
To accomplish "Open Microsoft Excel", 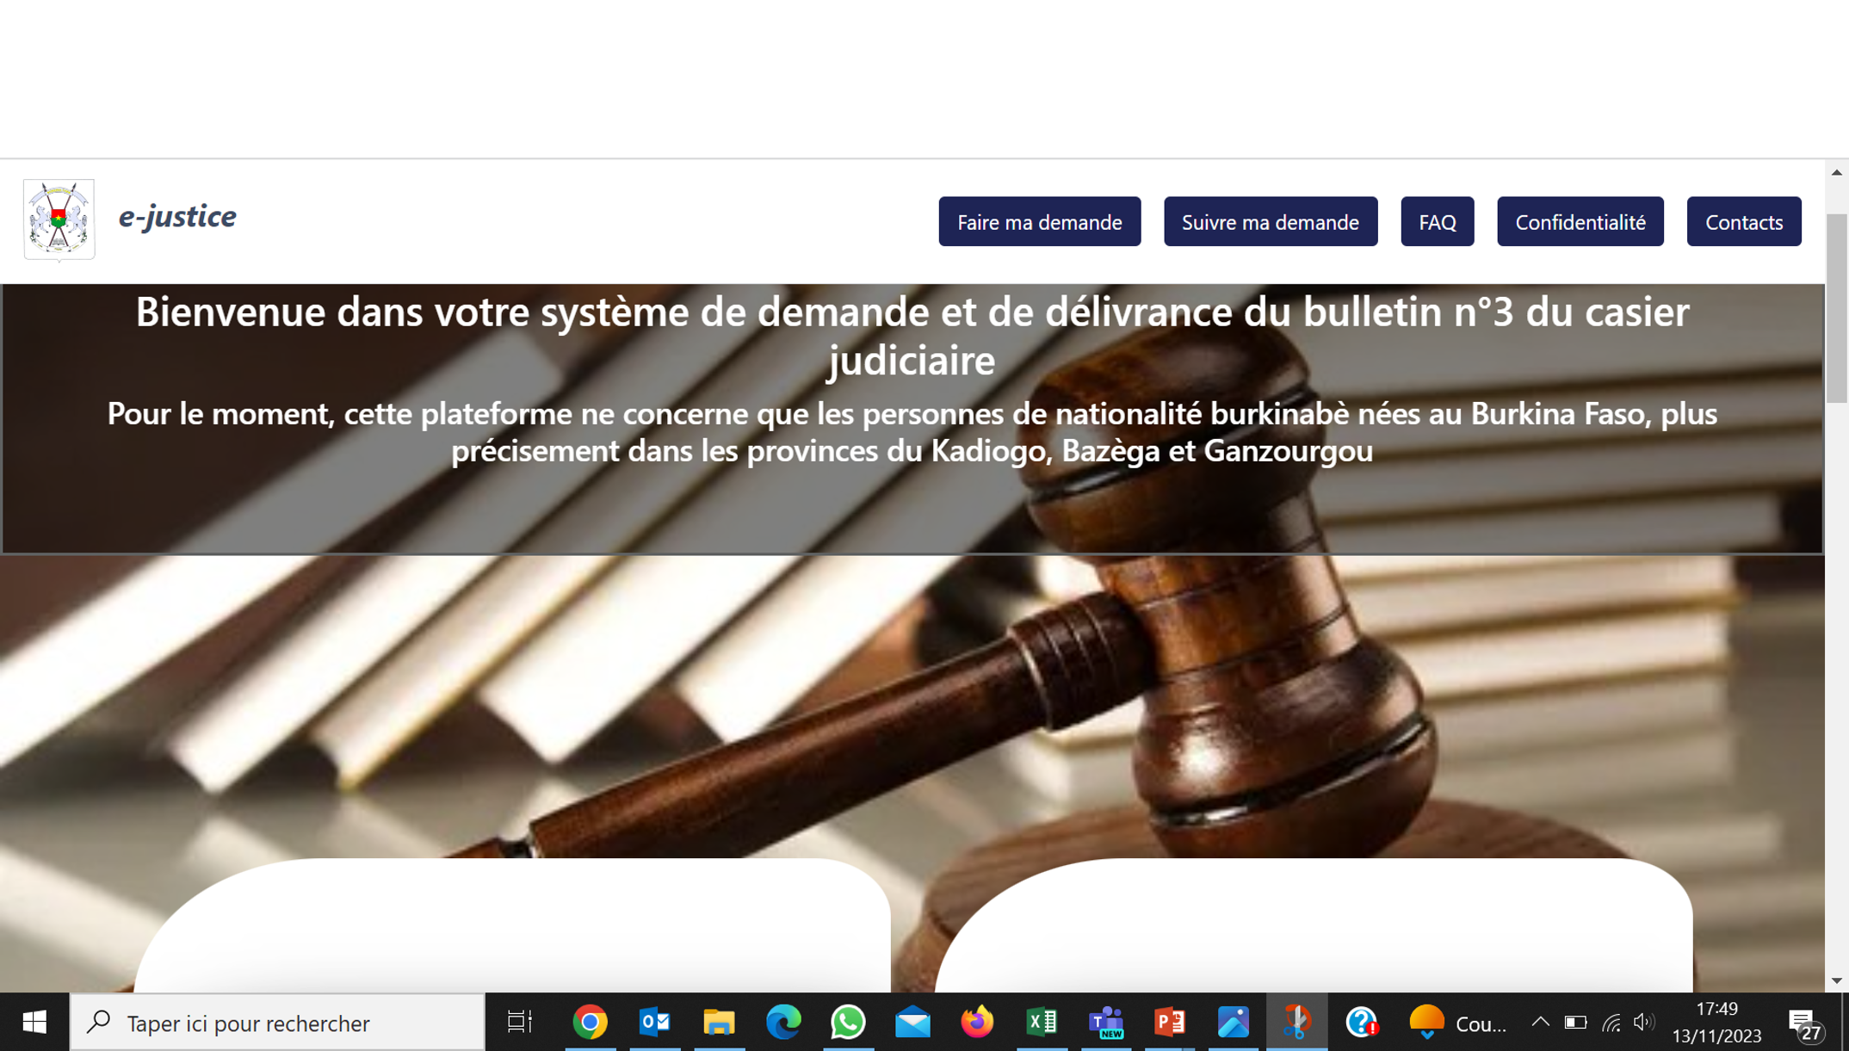I will (1041, 1023).
